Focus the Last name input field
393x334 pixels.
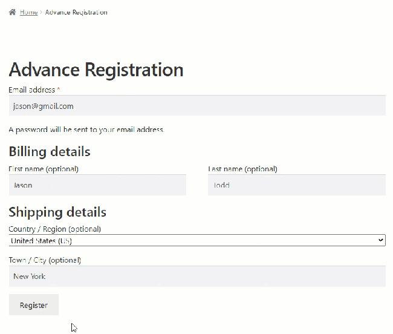pos(296,185)
